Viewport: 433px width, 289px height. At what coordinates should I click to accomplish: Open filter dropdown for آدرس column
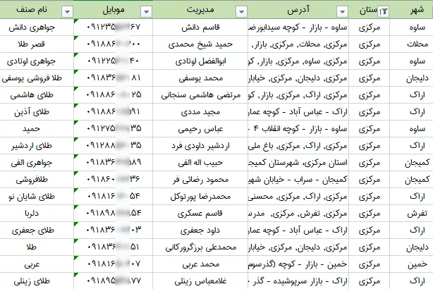[x=342, y=11]
